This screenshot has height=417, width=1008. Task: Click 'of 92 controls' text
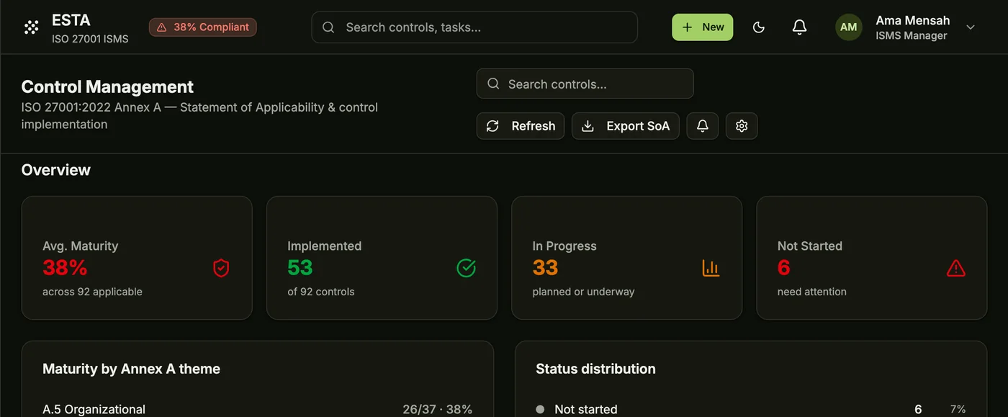point(321,292)
